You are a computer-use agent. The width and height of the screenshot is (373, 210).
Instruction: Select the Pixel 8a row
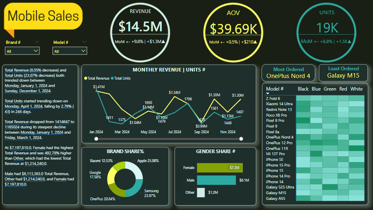point(315,132)
